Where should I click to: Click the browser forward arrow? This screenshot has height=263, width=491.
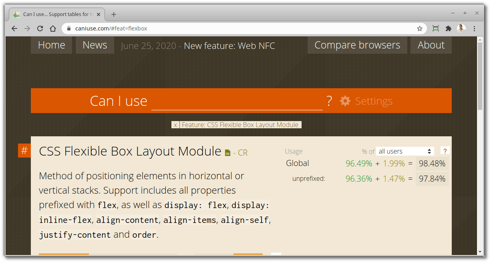(x=27, y=28)
